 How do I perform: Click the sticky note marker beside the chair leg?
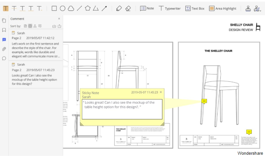(x=204, y=101)
